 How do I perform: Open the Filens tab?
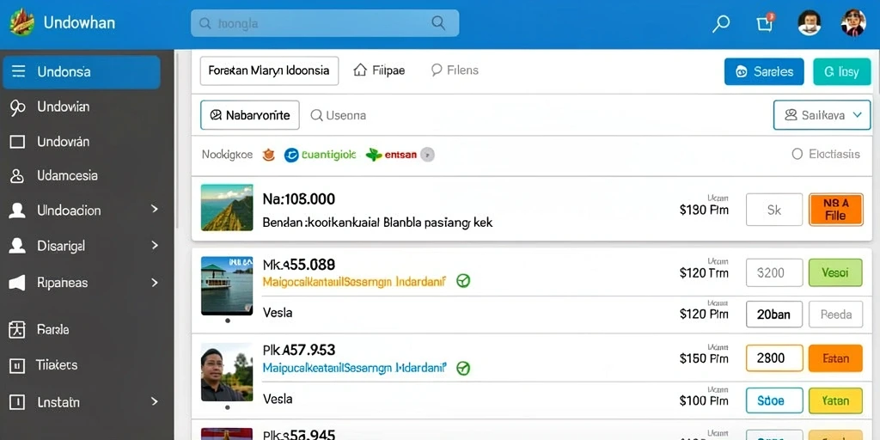[x=455, y=70]
